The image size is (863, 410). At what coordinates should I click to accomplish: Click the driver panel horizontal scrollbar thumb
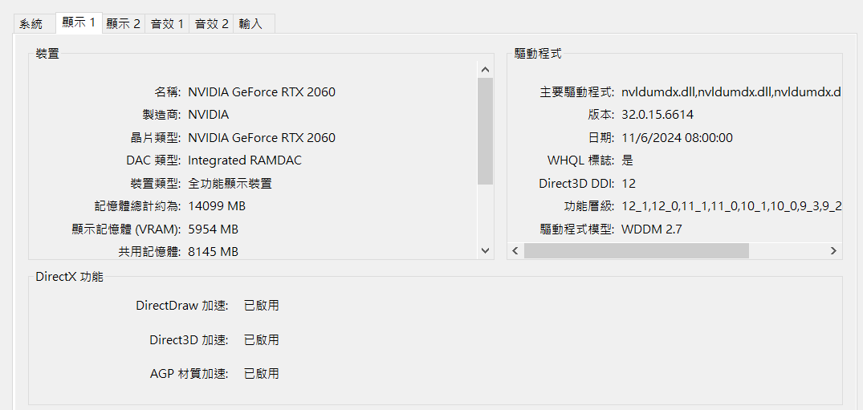click(x=637, y=251)
